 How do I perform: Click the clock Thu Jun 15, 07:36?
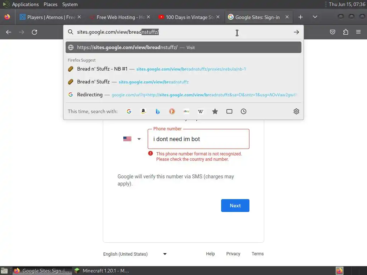coord(347,4)
